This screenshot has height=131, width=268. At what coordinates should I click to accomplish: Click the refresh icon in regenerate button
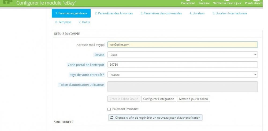[x=112, y=118]
